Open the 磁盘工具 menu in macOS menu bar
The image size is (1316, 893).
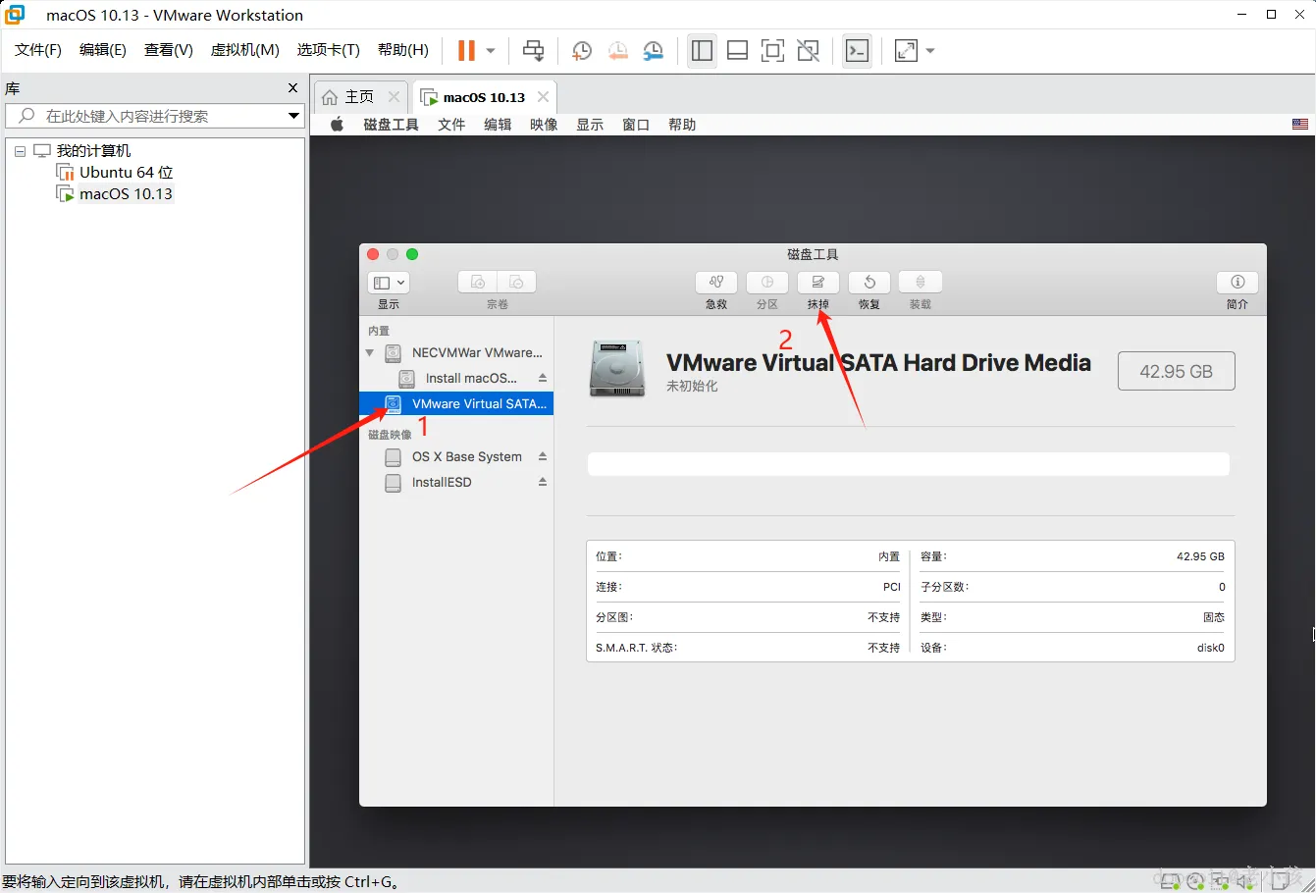coord(392,125)
